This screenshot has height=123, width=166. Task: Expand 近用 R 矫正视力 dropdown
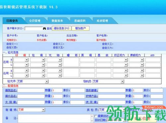pos(126,60)
